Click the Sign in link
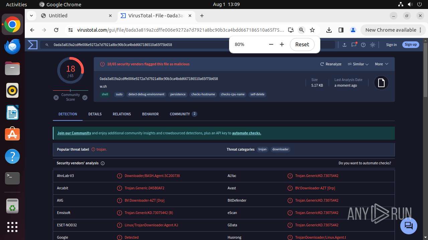Viewport: 428px width, 240px height. (x=391, y=45)
